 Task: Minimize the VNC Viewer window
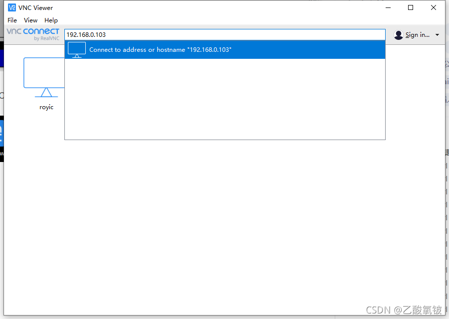coord(388,7)
